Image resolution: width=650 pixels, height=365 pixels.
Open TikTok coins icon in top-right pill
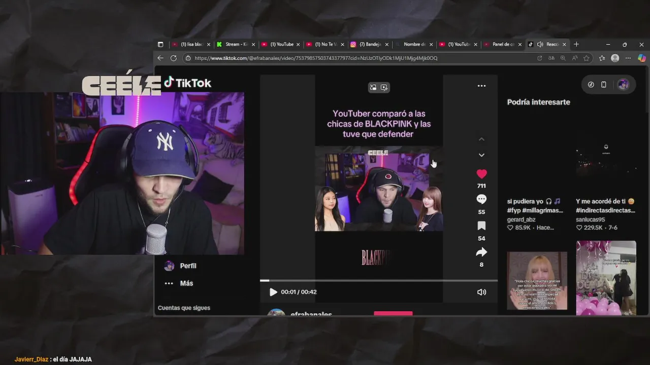(x=591, y=85)
